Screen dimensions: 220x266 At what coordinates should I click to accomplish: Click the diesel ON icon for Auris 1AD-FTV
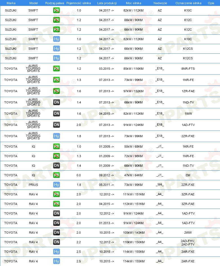click(x=56, y=125)
